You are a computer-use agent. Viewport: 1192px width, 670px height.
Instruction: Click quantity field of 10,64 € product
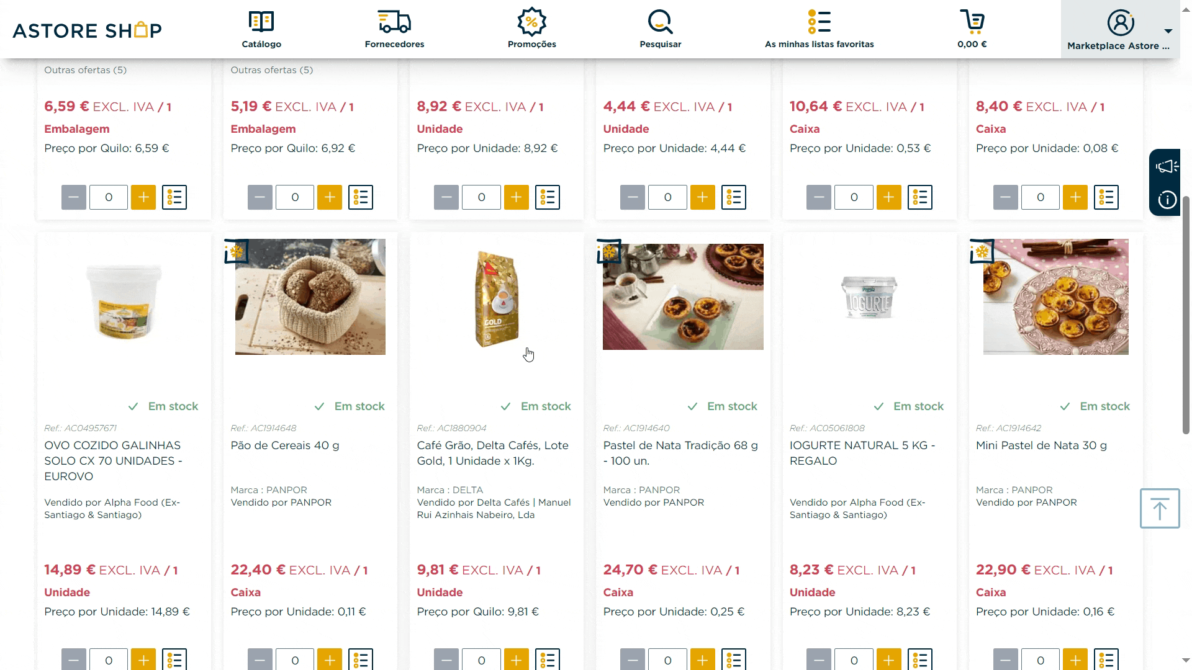pos(854,197)
